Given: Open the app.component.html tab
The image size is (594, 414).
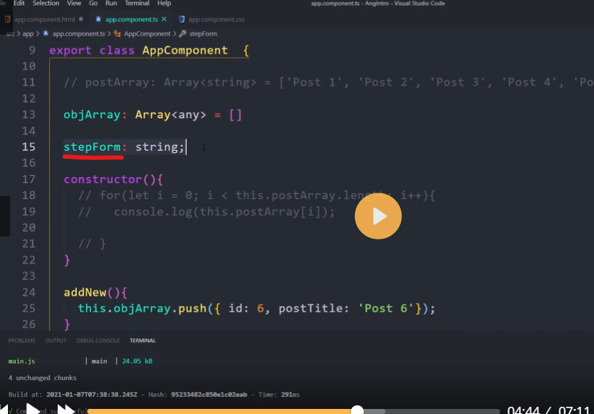Looking at the screenshot, I should coord(43,19).
